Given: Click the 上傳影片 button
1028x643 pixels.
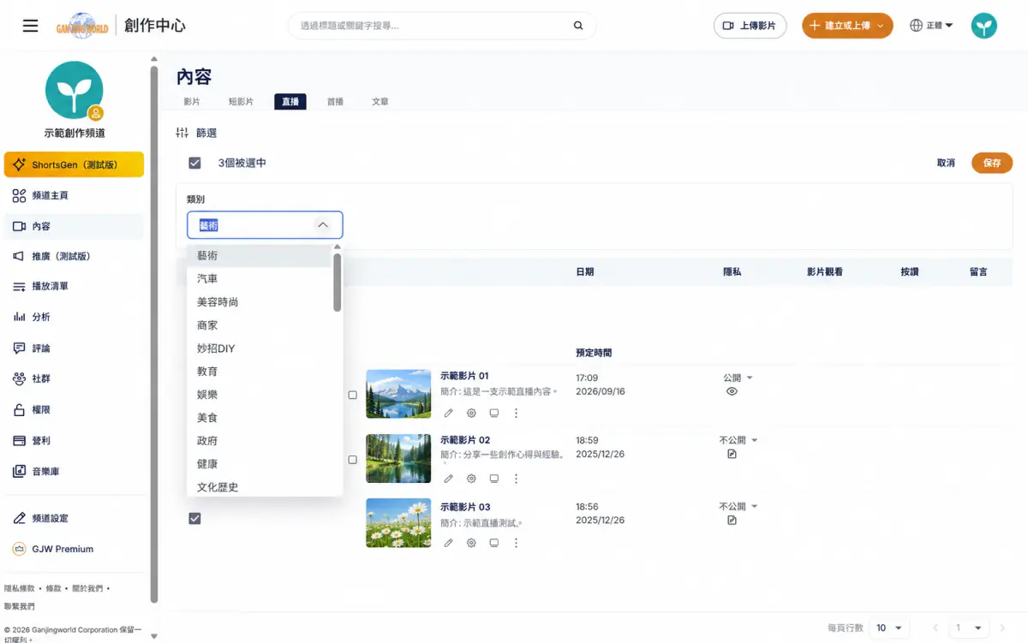Looking at the screenshot, I should [750, 26].
